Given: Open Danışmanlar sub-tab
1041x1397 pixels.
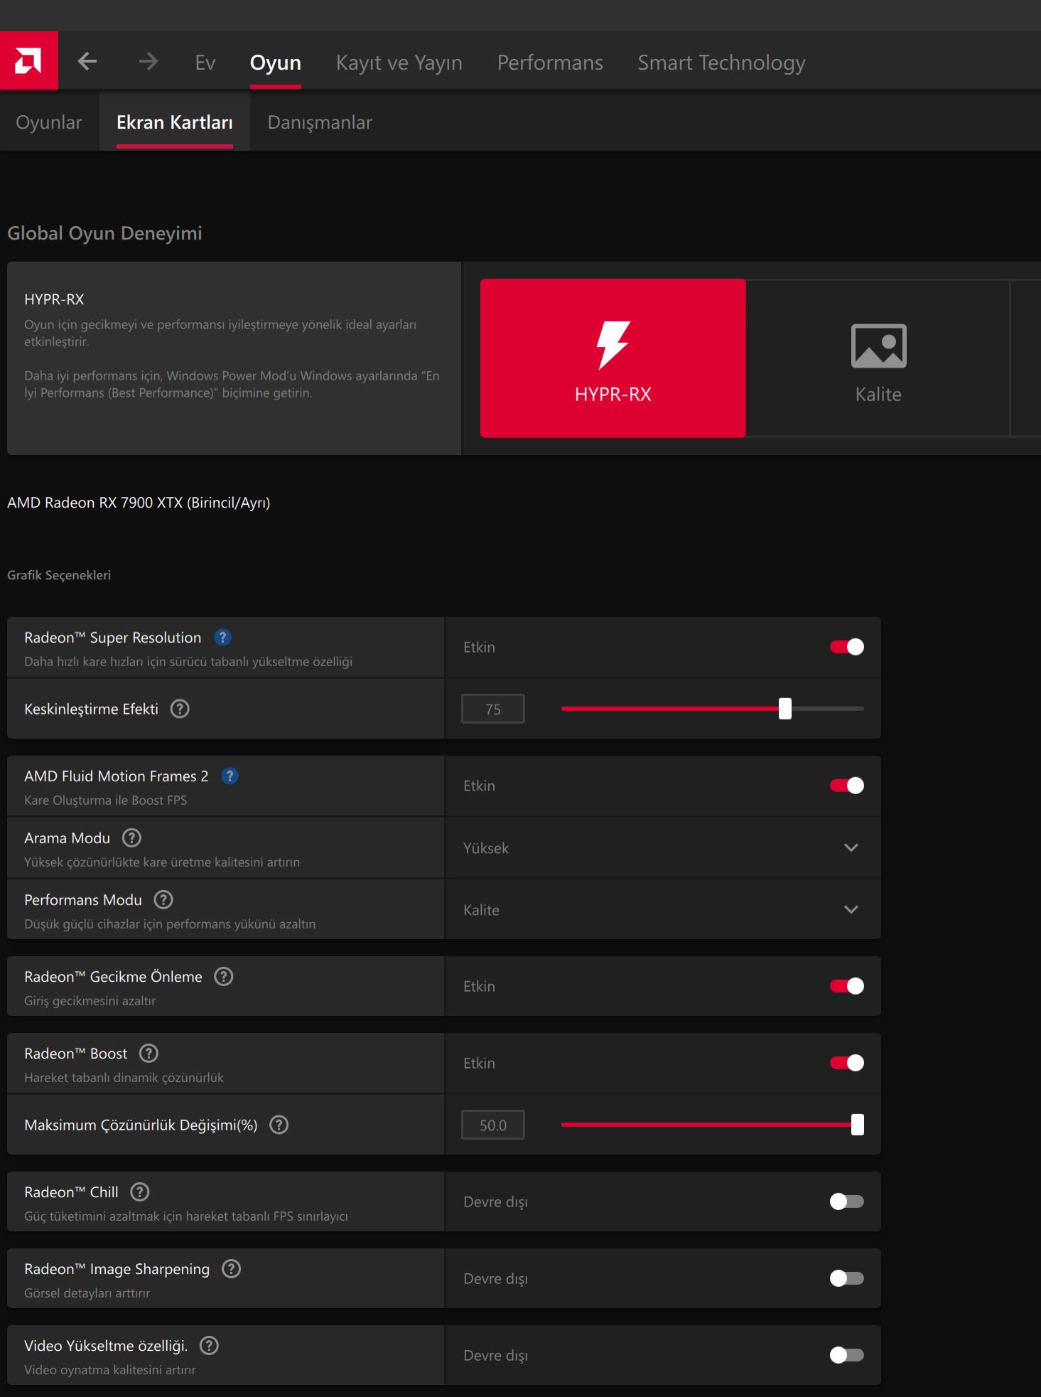Looking at the screenshot, I should 320,122.
